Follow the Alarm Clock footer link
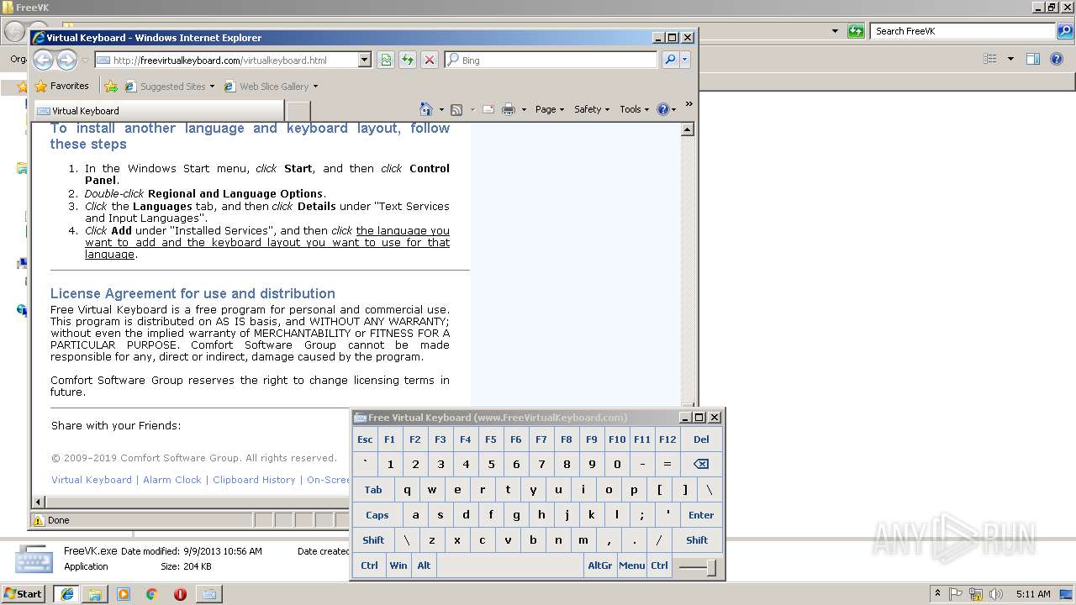Screen dimensions: 1076x605 coord(172,480)
